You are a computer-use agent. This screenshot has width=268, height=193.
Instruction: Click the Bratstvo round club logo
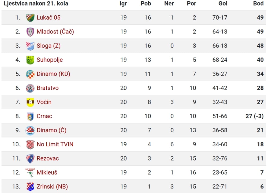30,88
